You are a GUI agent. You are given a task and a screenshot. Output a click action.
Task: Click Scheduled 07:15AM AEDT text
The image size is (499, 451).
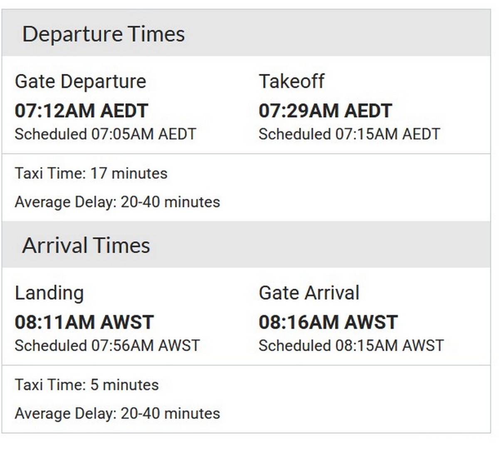click(x=349, y=134)
